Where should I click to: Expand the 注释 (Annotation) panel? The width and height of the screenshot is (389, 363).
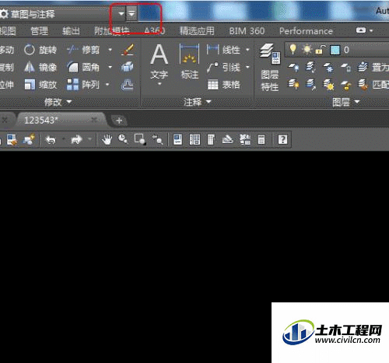tap(197, 102)
